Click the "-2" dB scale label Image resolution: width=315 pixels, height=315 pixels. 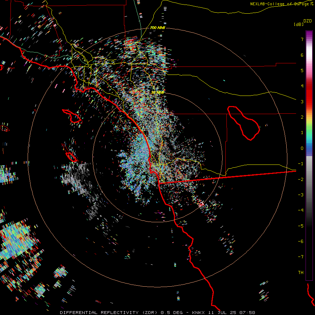[301, 180]
